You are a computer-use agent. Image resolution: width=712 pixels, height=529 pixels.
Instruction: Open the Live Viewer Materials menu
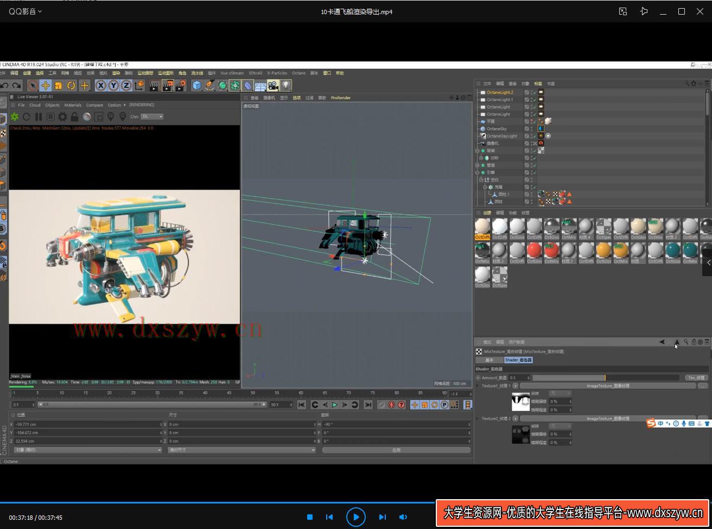73,105
